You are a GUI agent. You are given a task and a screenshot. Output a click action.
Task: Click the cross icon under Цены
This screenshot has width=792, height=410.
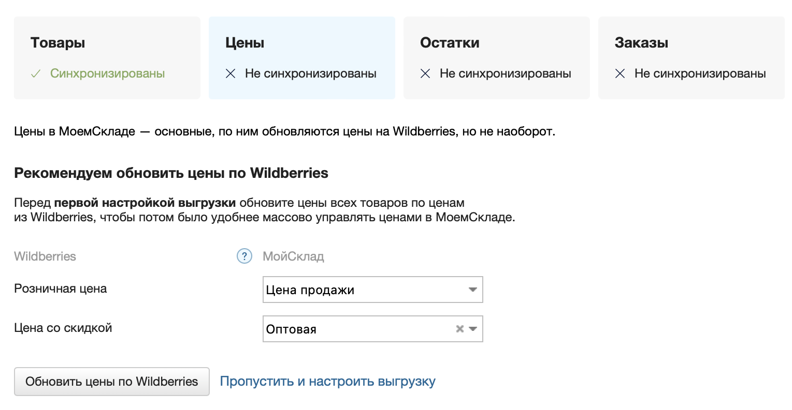[231, 74]
